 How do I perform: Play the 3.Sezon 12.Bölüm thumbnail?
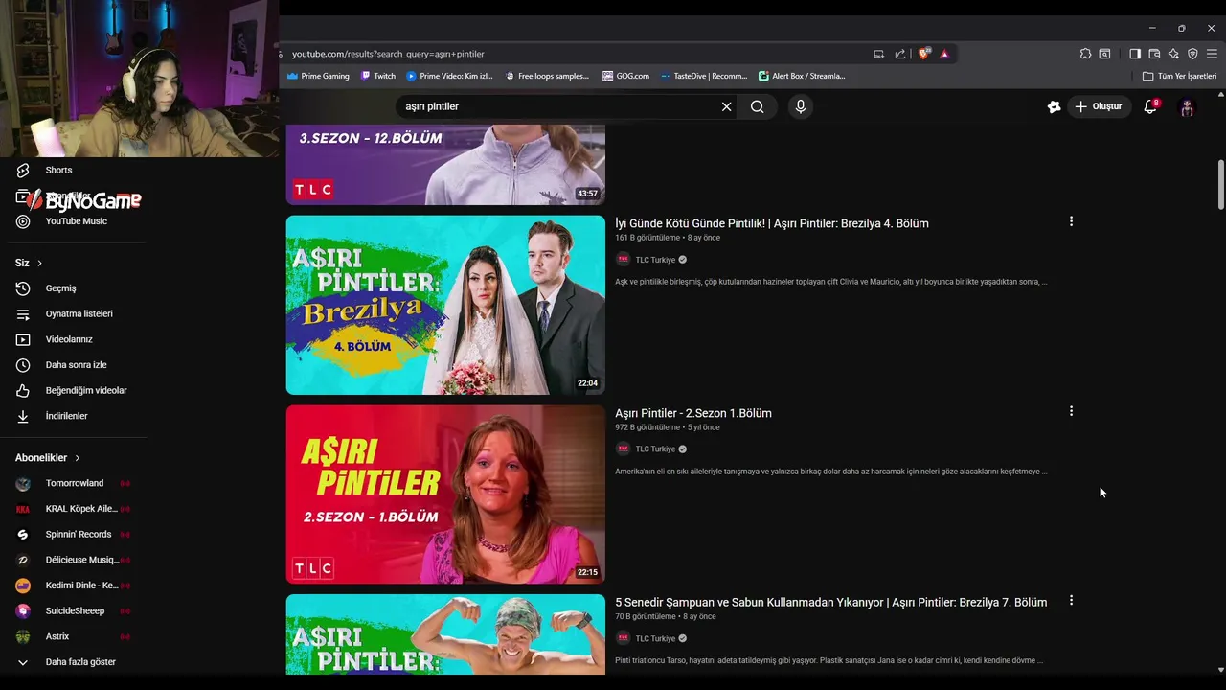pyautogui.click(x=445, y=165)
